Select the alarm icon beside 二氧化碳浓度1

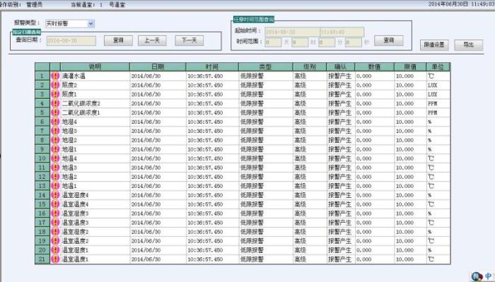pyautogui.click(x=55, y=112)
